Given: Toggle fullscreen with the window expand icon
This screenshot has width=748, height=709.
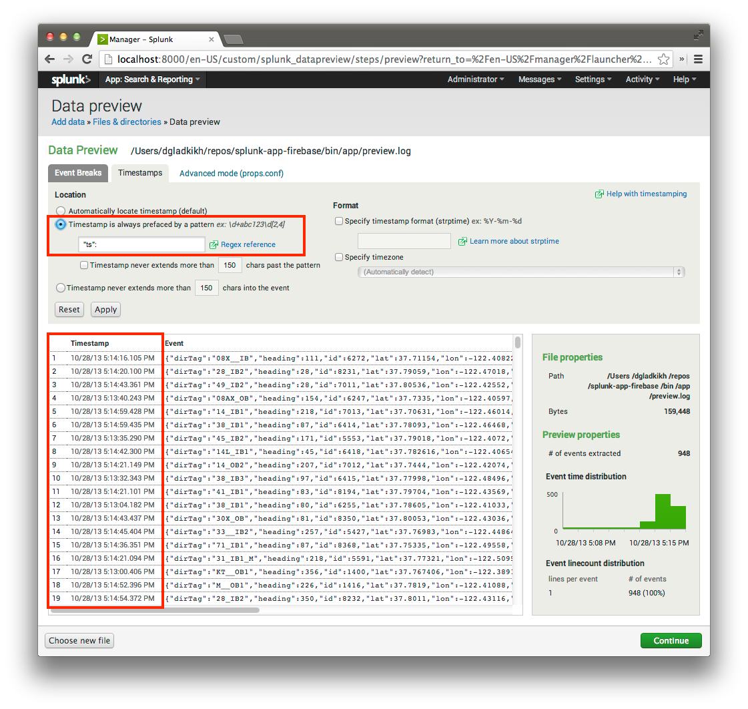Looking at the screenshot, I should click(x=698, y=35).
